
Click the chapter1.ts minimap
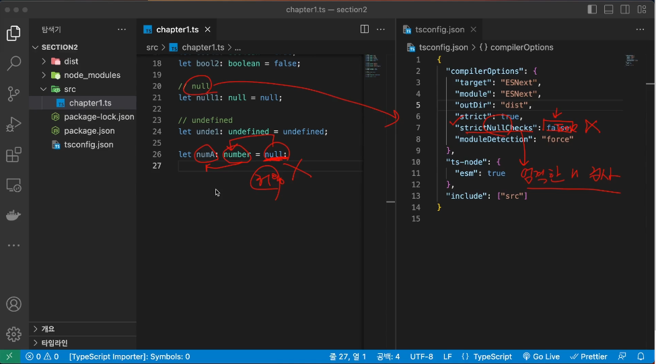click(372, 66)
